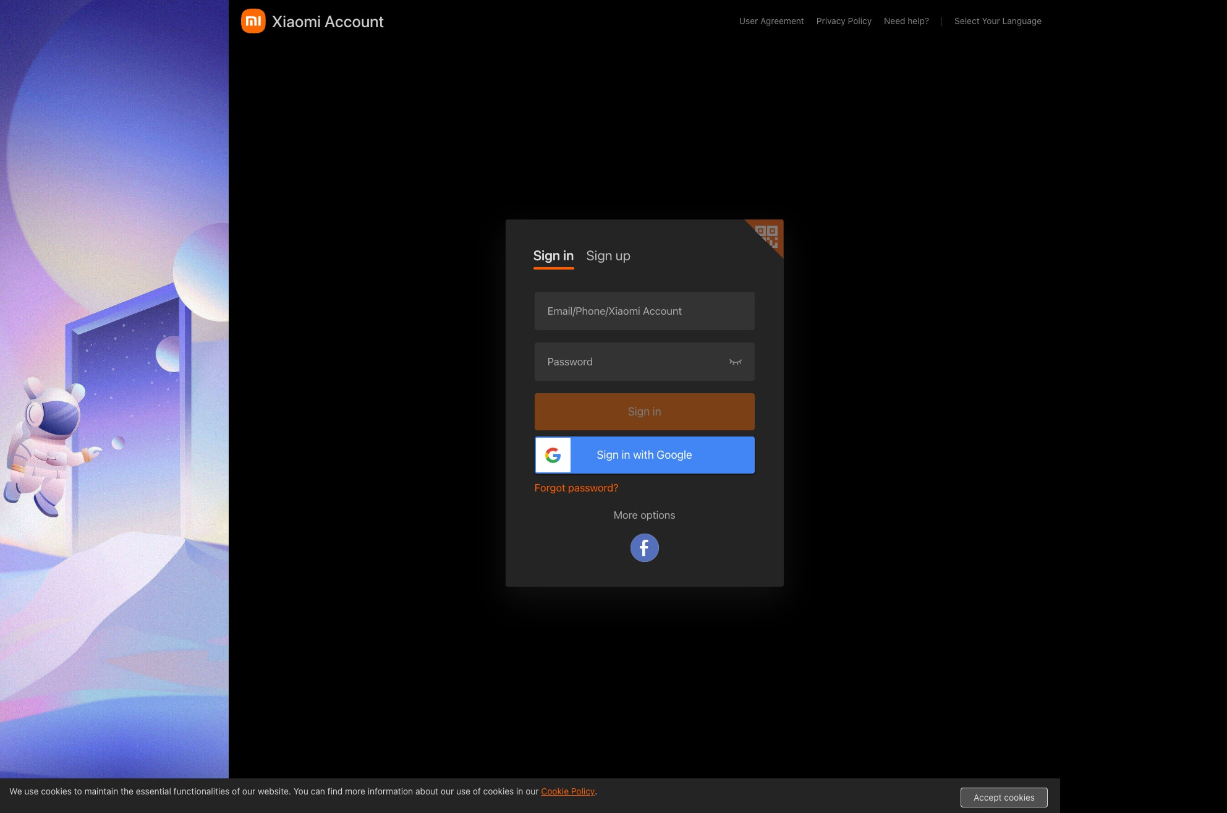The height and width of the screenshot is (813, 1227).
Task: Switch to the Sign up tab
Action: pos(608,256)
